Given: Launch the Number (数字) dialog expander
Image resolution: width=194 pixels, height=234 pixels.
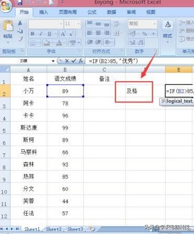Looking at the screenshot, I should 156,51.
